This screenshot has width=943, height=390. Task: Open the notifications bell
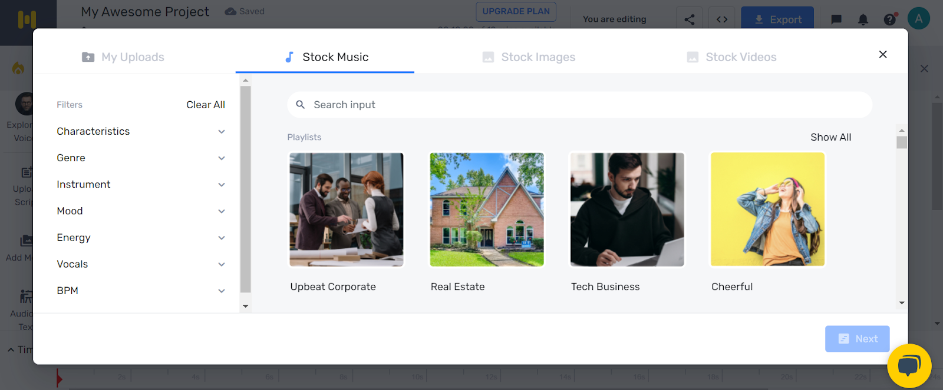click(863, 19)
